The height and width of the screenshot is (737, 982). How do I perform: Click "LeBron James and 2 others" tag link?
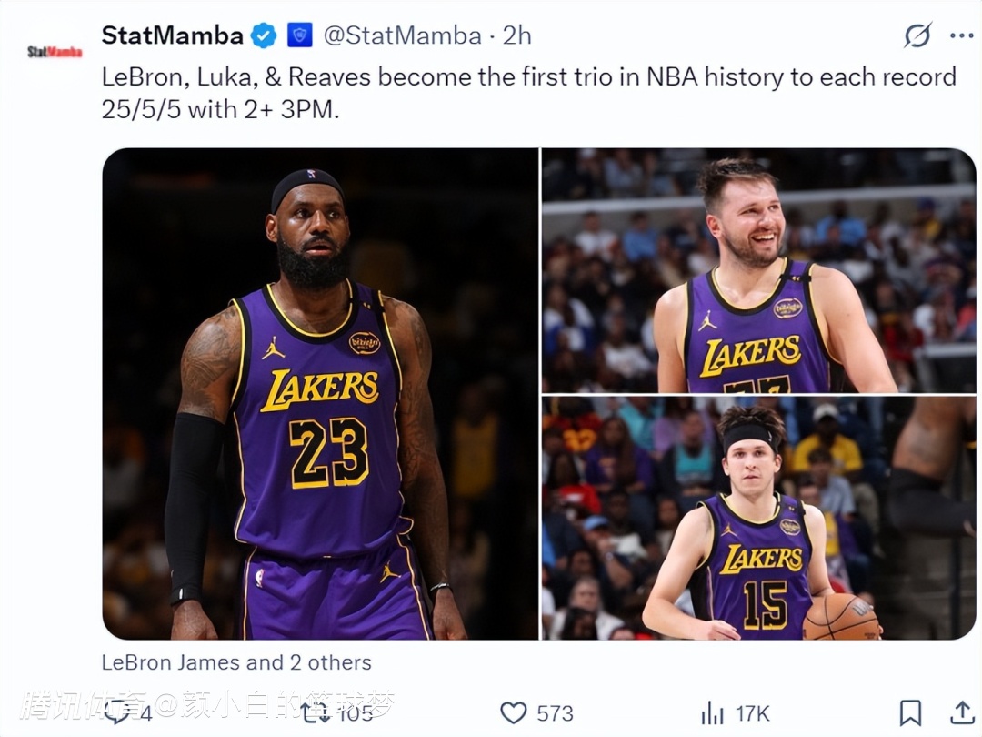236,662
